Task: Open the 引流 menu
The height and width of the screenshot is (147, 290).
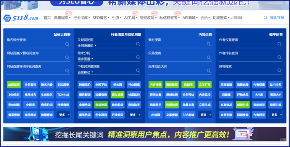Action: coord(116,18)
